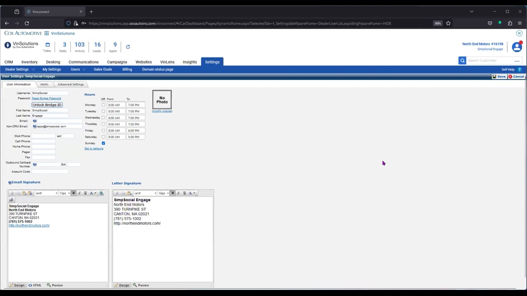The height and width of the screenshot is (296, 527).
Task: Click Set to defaults hours link
Action: (x=94, y=149)
